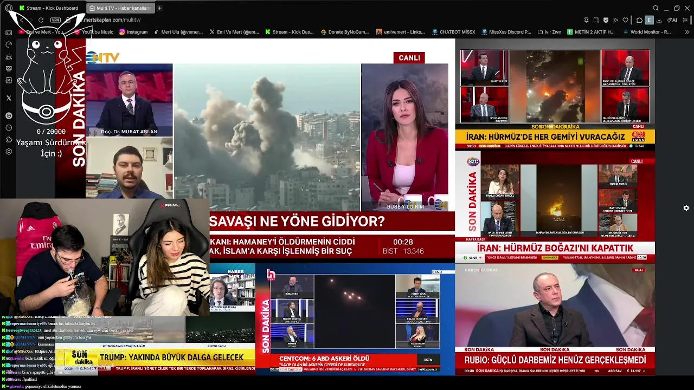
Task: Open METİN 2 AKTİF H... bookmark
Action: pos(591,32)
